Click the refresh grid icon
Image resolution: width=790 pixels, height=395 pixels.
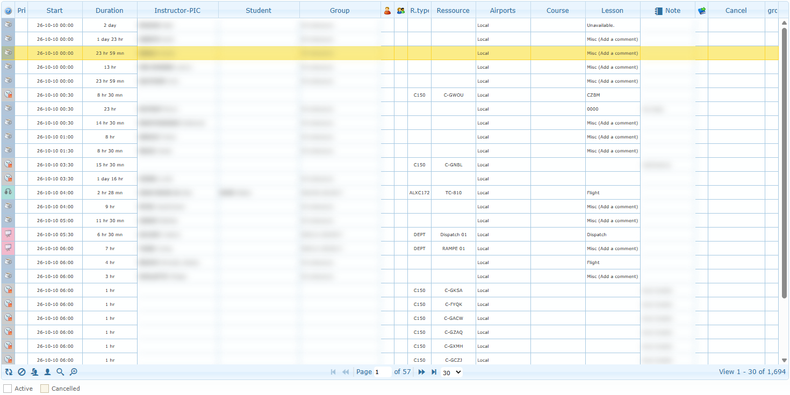coord(9,372)
